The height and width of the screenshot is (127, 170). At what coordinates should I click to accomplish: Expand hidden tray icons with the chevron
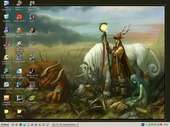coord(146,125)
